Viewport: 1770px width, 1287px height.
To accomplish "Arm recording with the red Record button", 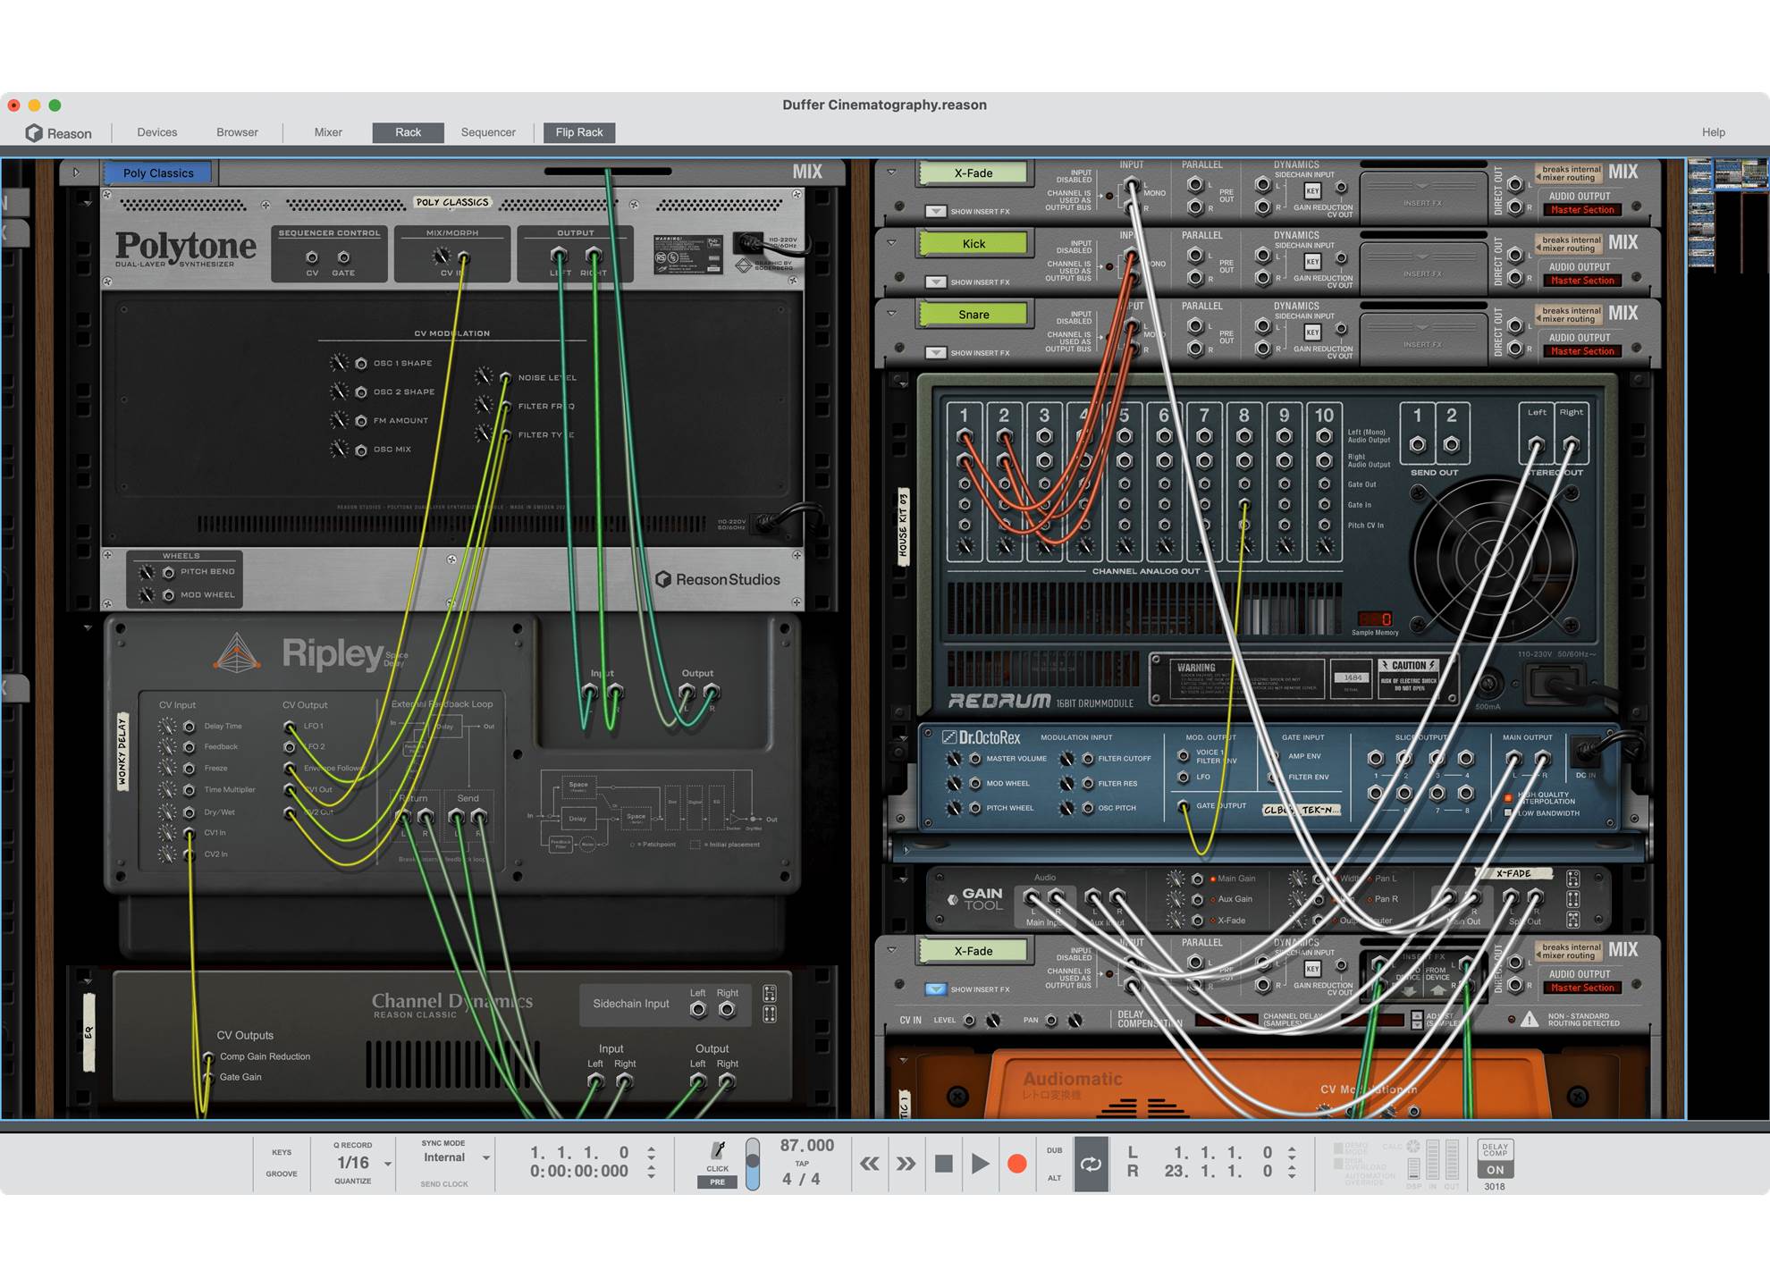I will (1016, 1164).
